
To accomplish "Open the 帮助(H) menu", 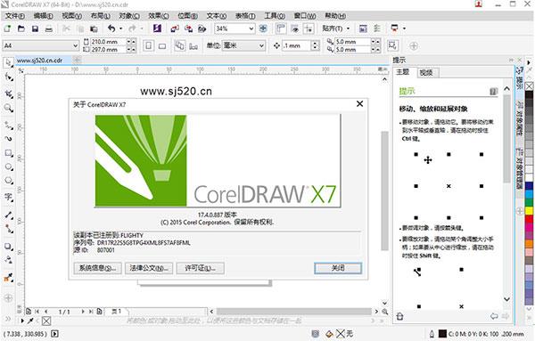I will [335, 16].
